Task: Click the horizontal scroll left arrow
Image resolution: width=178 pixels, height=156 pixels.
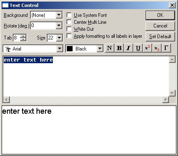Action: click(x=7, y=100)
